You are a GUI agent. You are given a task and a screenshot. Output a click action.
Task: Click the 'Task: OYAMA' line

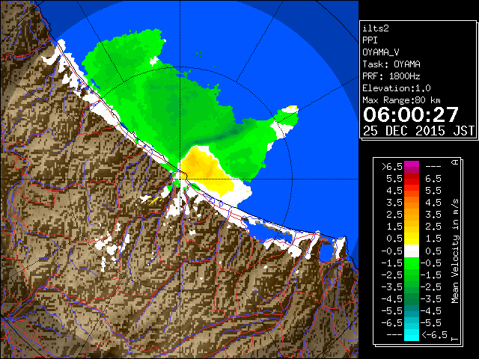[391, 64]
